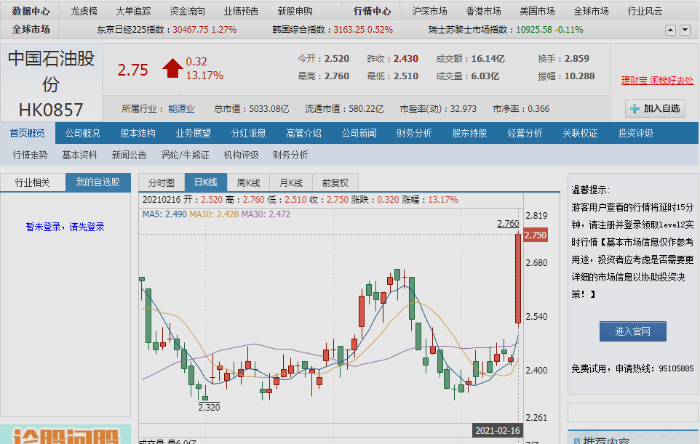This screenshot has height=444, width=700.
Task: Go to 美国市场
Action: point(537,11)
